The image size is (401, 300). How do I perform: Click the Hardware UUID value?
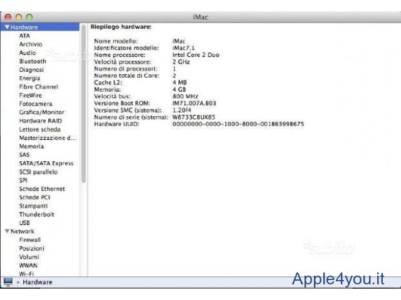click(x=238, y=124)
